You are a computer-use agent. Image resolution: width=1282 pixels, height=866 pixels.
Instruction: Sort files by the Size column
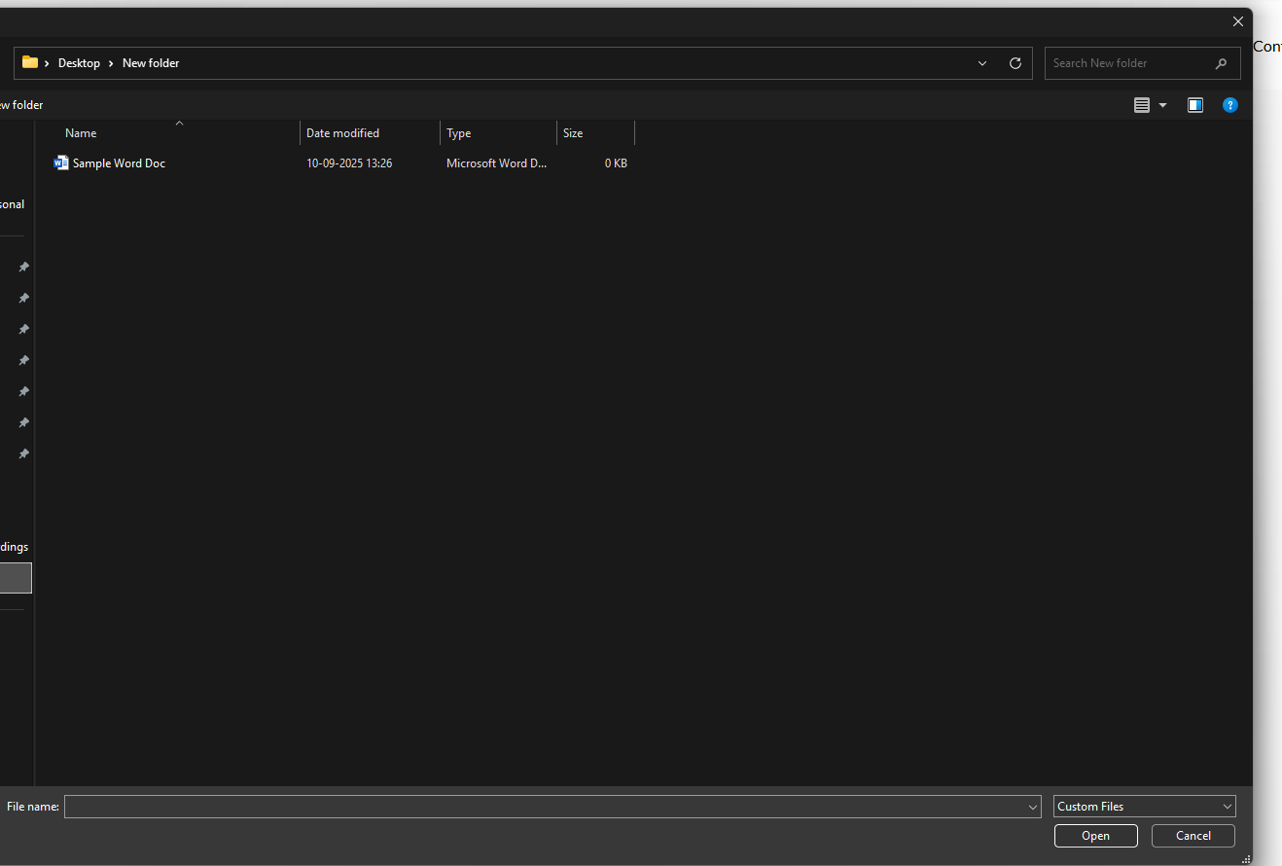point(573,133)
